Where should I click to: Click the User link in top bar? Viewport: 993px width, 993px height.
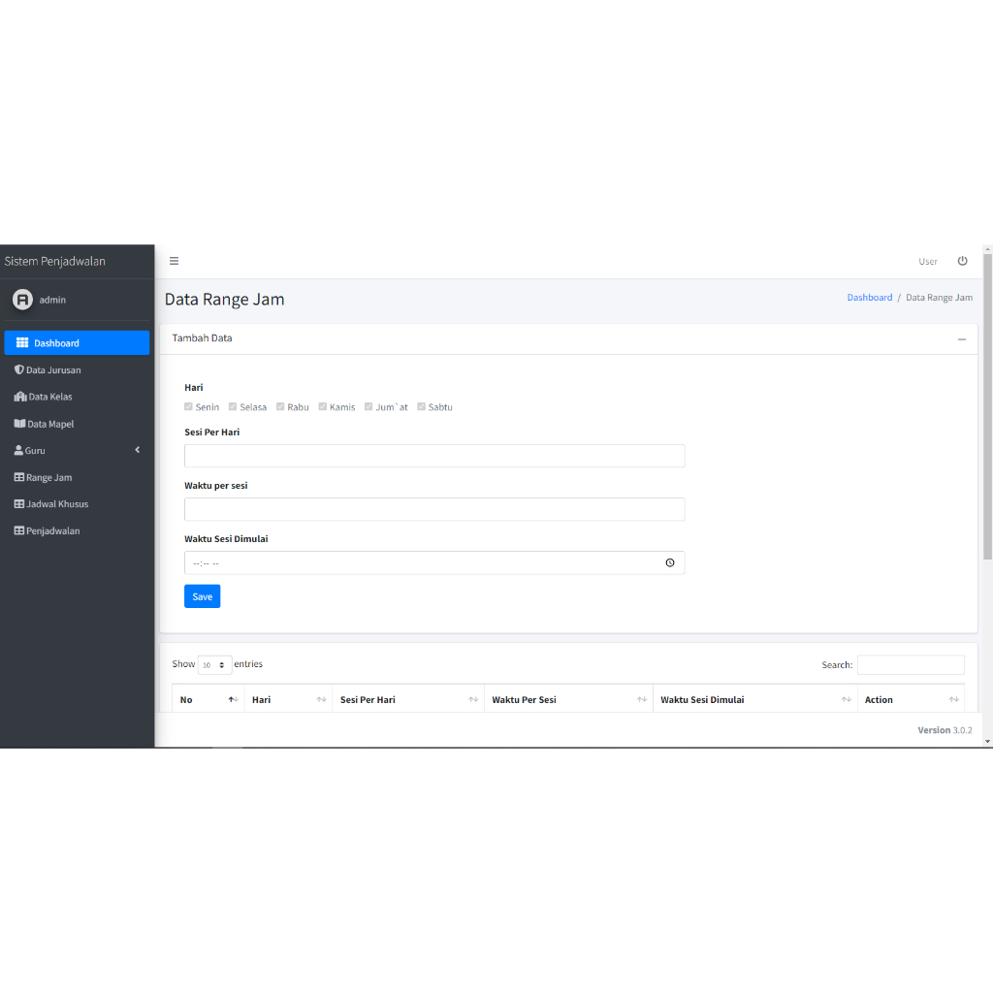pyautogui.click(x=928, y=262)
